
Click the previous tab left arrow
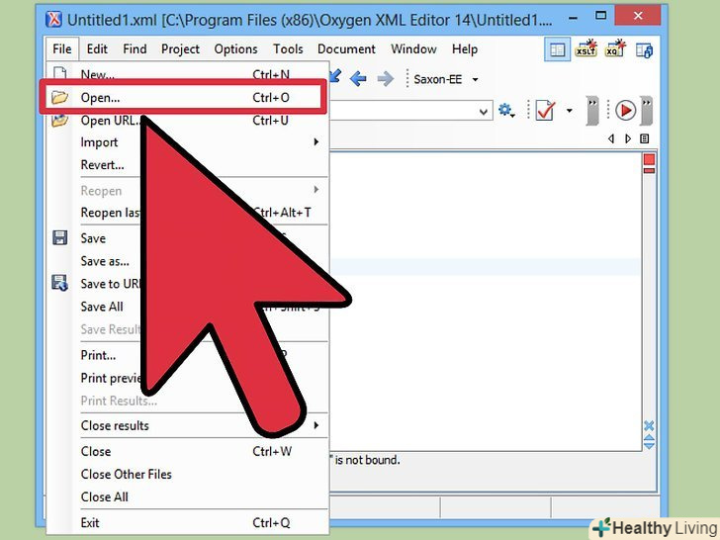(x=611, y=138)
